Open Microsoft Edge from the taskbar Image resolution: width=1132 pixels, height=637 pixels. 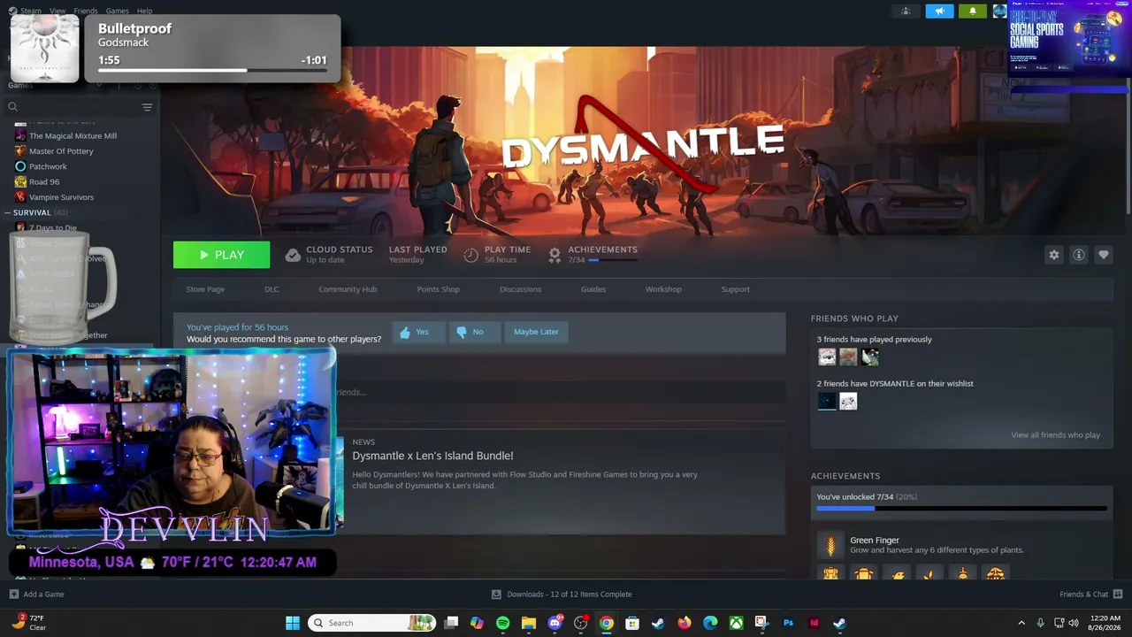[x=710, y=623]
